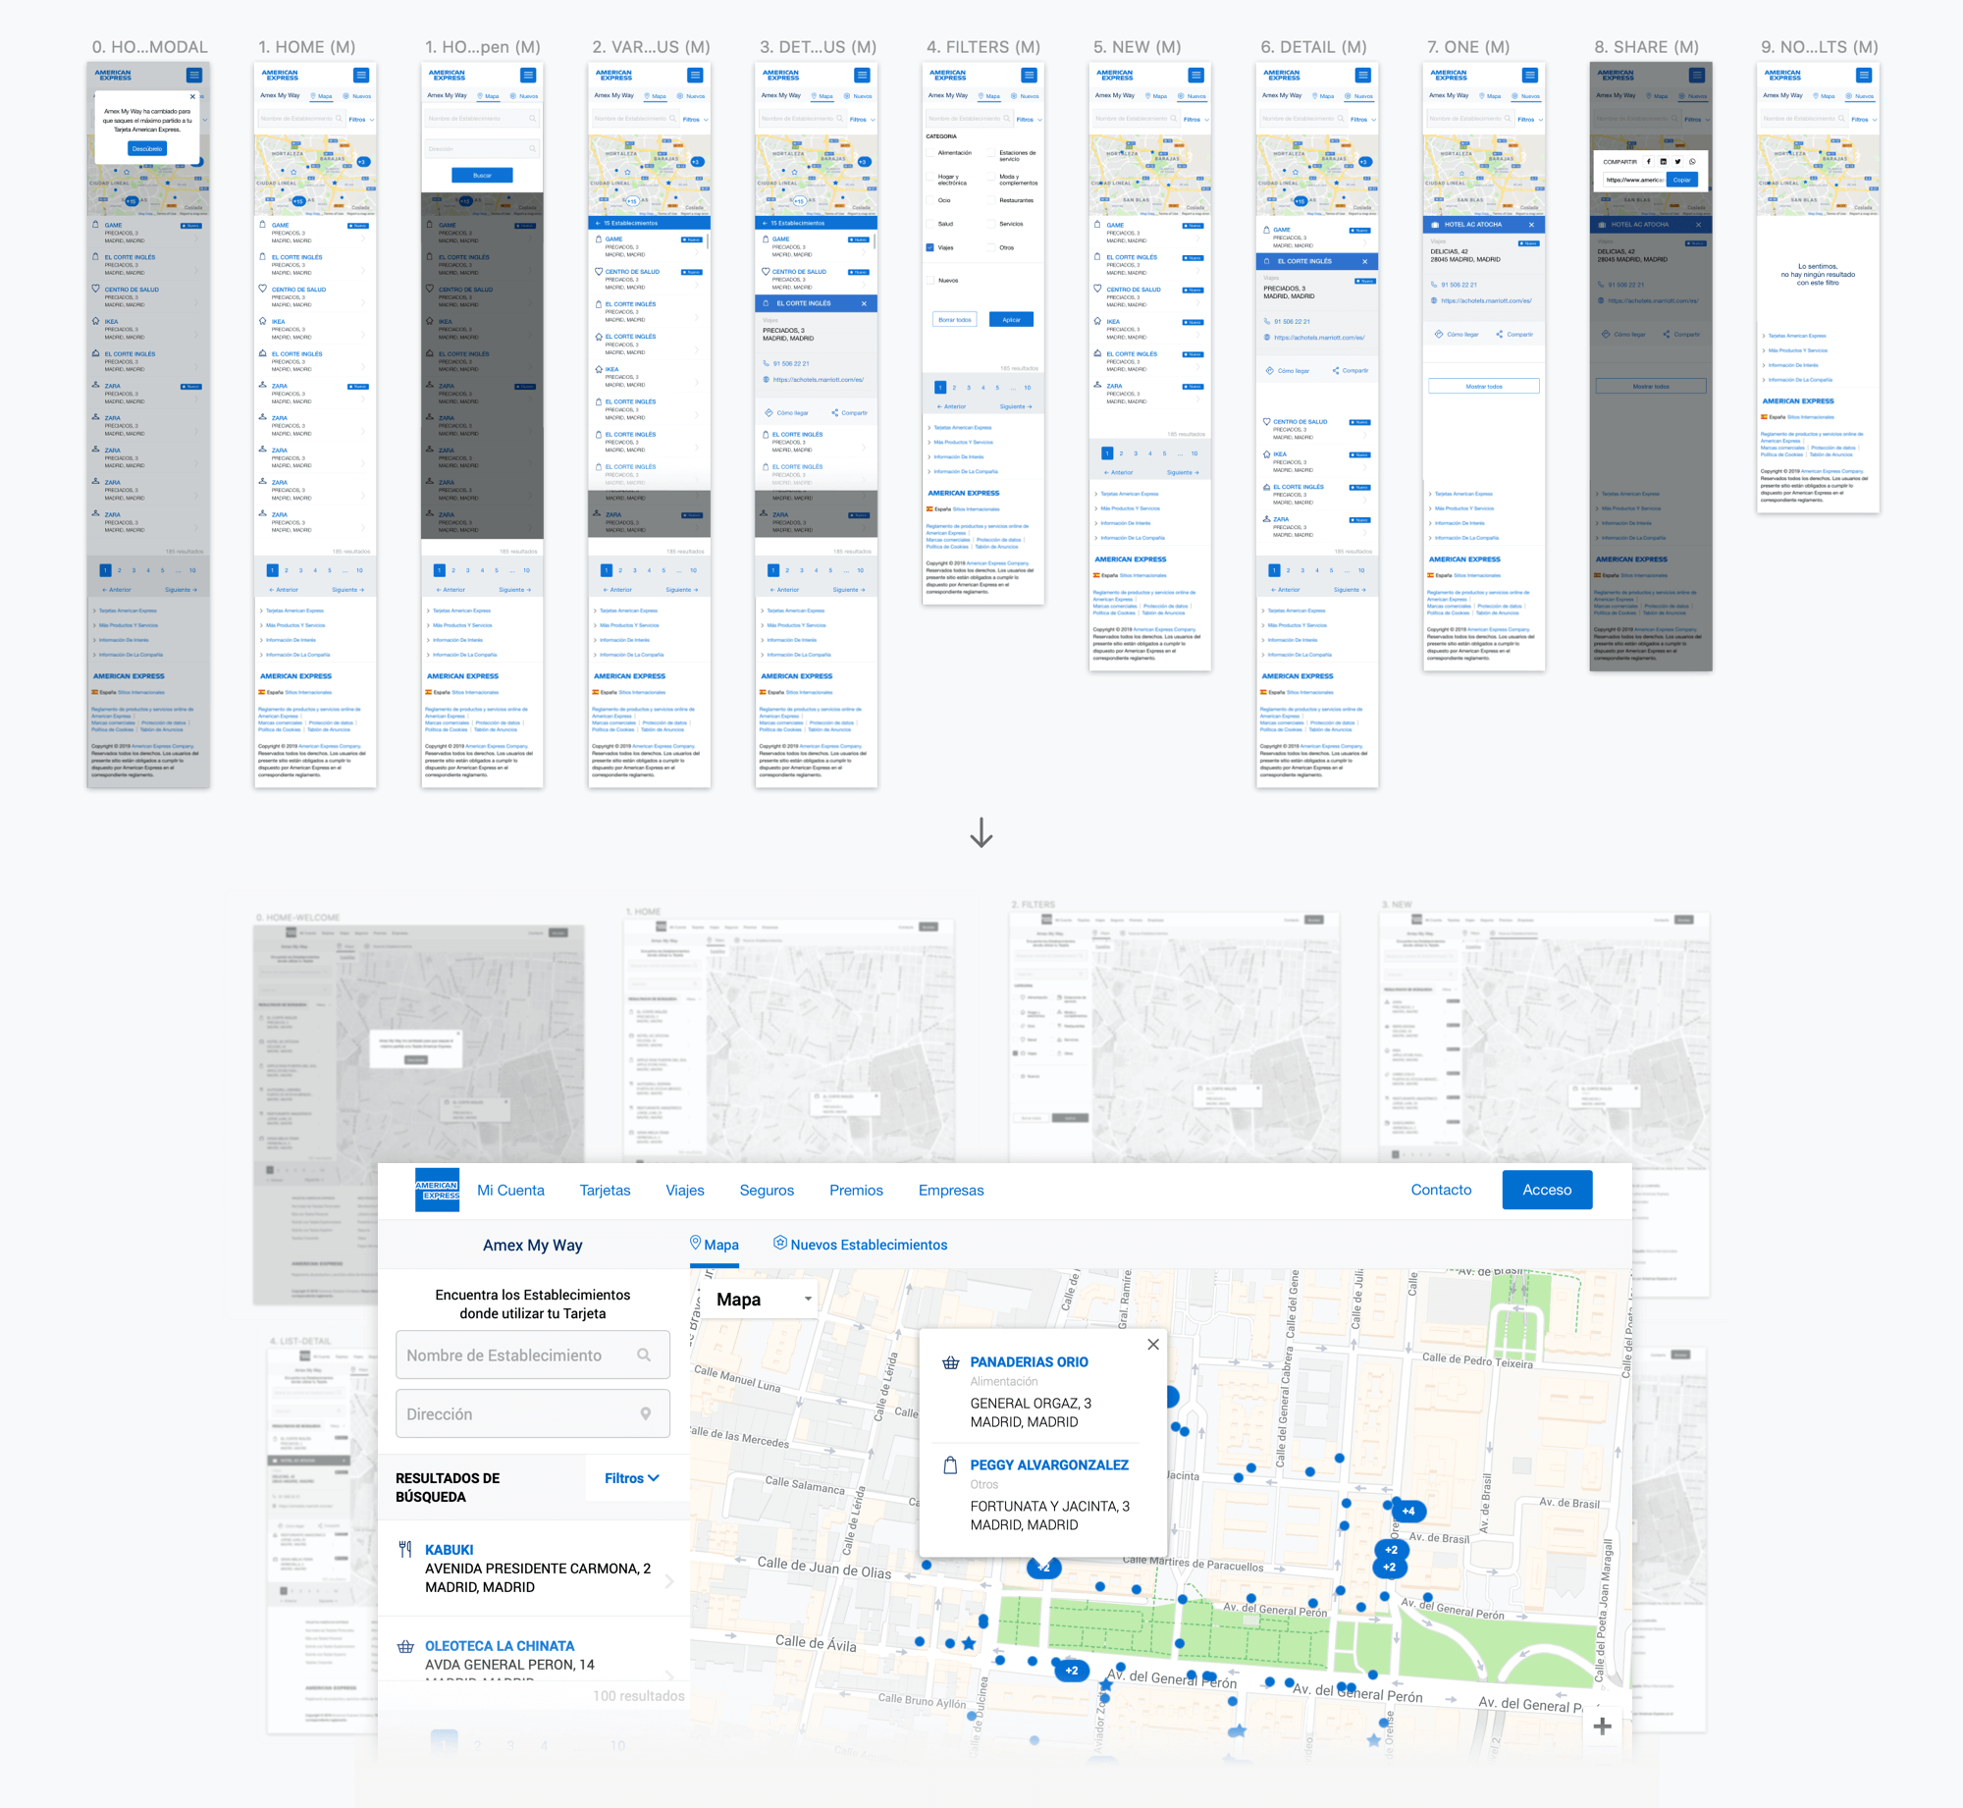Open PANADERIAS ORIO link in popup

(x=1029, y=1362)
